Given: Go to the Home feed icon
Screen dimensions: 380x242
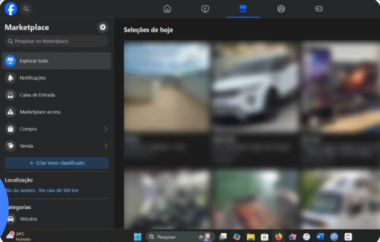Looking at the screenshot, I should [167, 9].
